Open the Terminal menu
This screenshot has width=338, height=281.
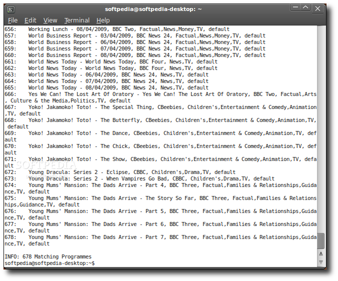76,20
